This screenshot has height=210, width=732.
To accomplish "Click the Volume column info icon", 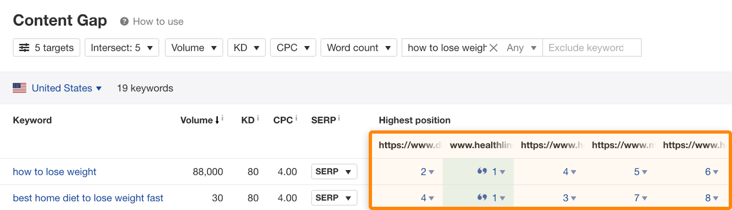I will [222, 118].
